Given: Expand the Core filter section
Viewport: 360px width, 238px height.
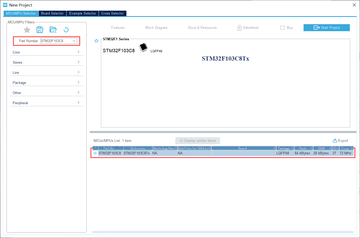Looking at the screenshot, I should (46, 52).
